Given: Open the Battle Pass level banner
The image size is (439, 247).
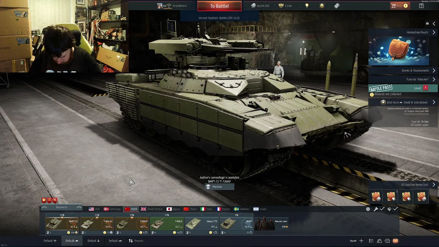Looking at the screenshot, I should click(x=403, y=88).
